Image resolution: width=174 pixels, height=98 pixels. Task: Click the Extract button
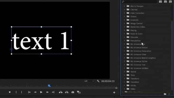pos(67,92)
